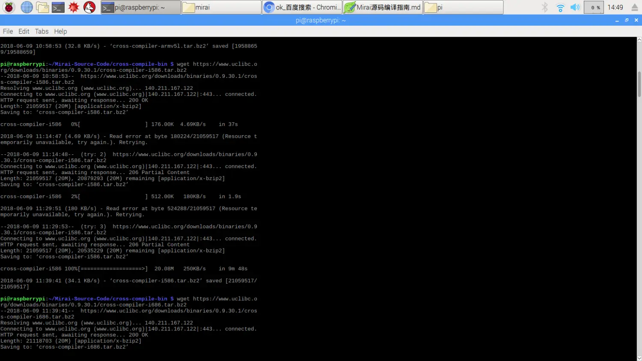The image size is (642, 361).
Task: Click the 176.00K 4.69KB/s progress line
Action: (119, 124)
